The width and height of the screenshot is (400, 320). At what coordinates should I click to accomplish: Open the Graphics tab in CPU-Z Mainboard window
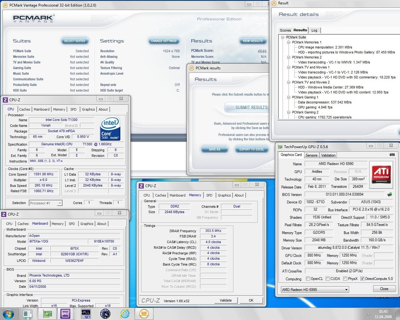87,224
